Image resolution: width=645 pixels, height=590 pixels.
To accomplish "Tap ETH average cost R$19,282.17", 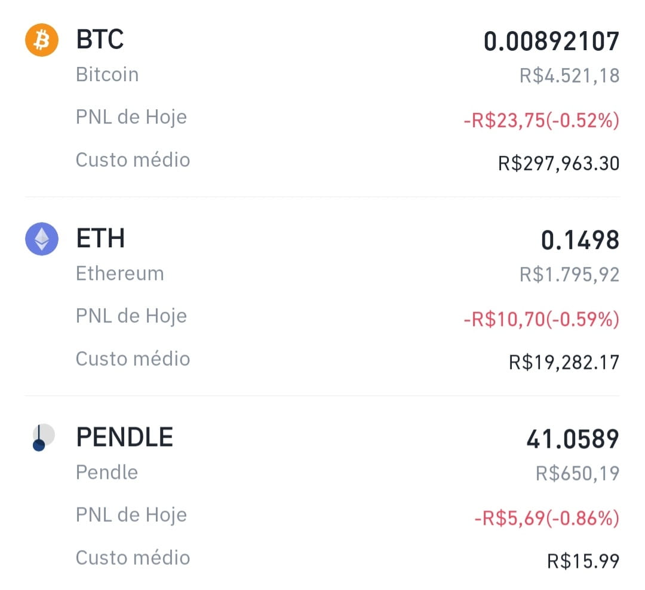I will [564, 362].
